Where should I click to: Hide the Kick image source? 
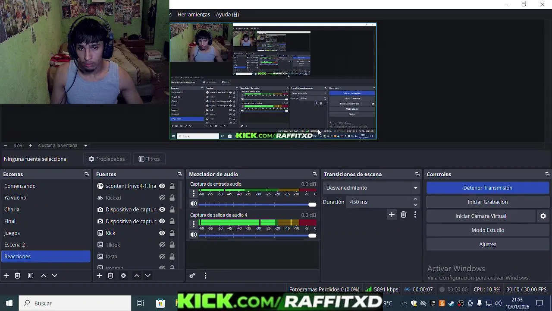click(x=162, y=233)
